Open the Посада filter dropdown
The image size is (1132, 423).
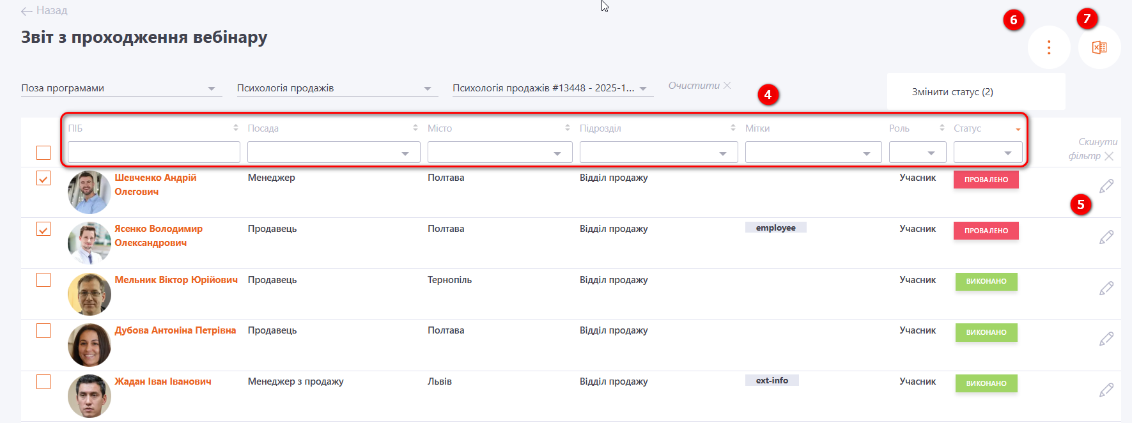[x=333, y=153]
